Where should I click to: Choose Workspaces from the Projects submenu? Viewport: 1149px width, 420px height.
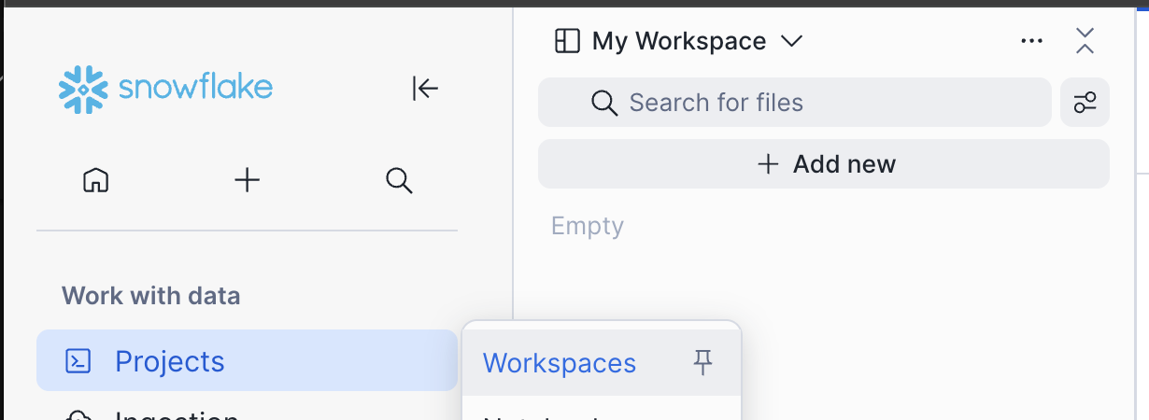point(559,363)
